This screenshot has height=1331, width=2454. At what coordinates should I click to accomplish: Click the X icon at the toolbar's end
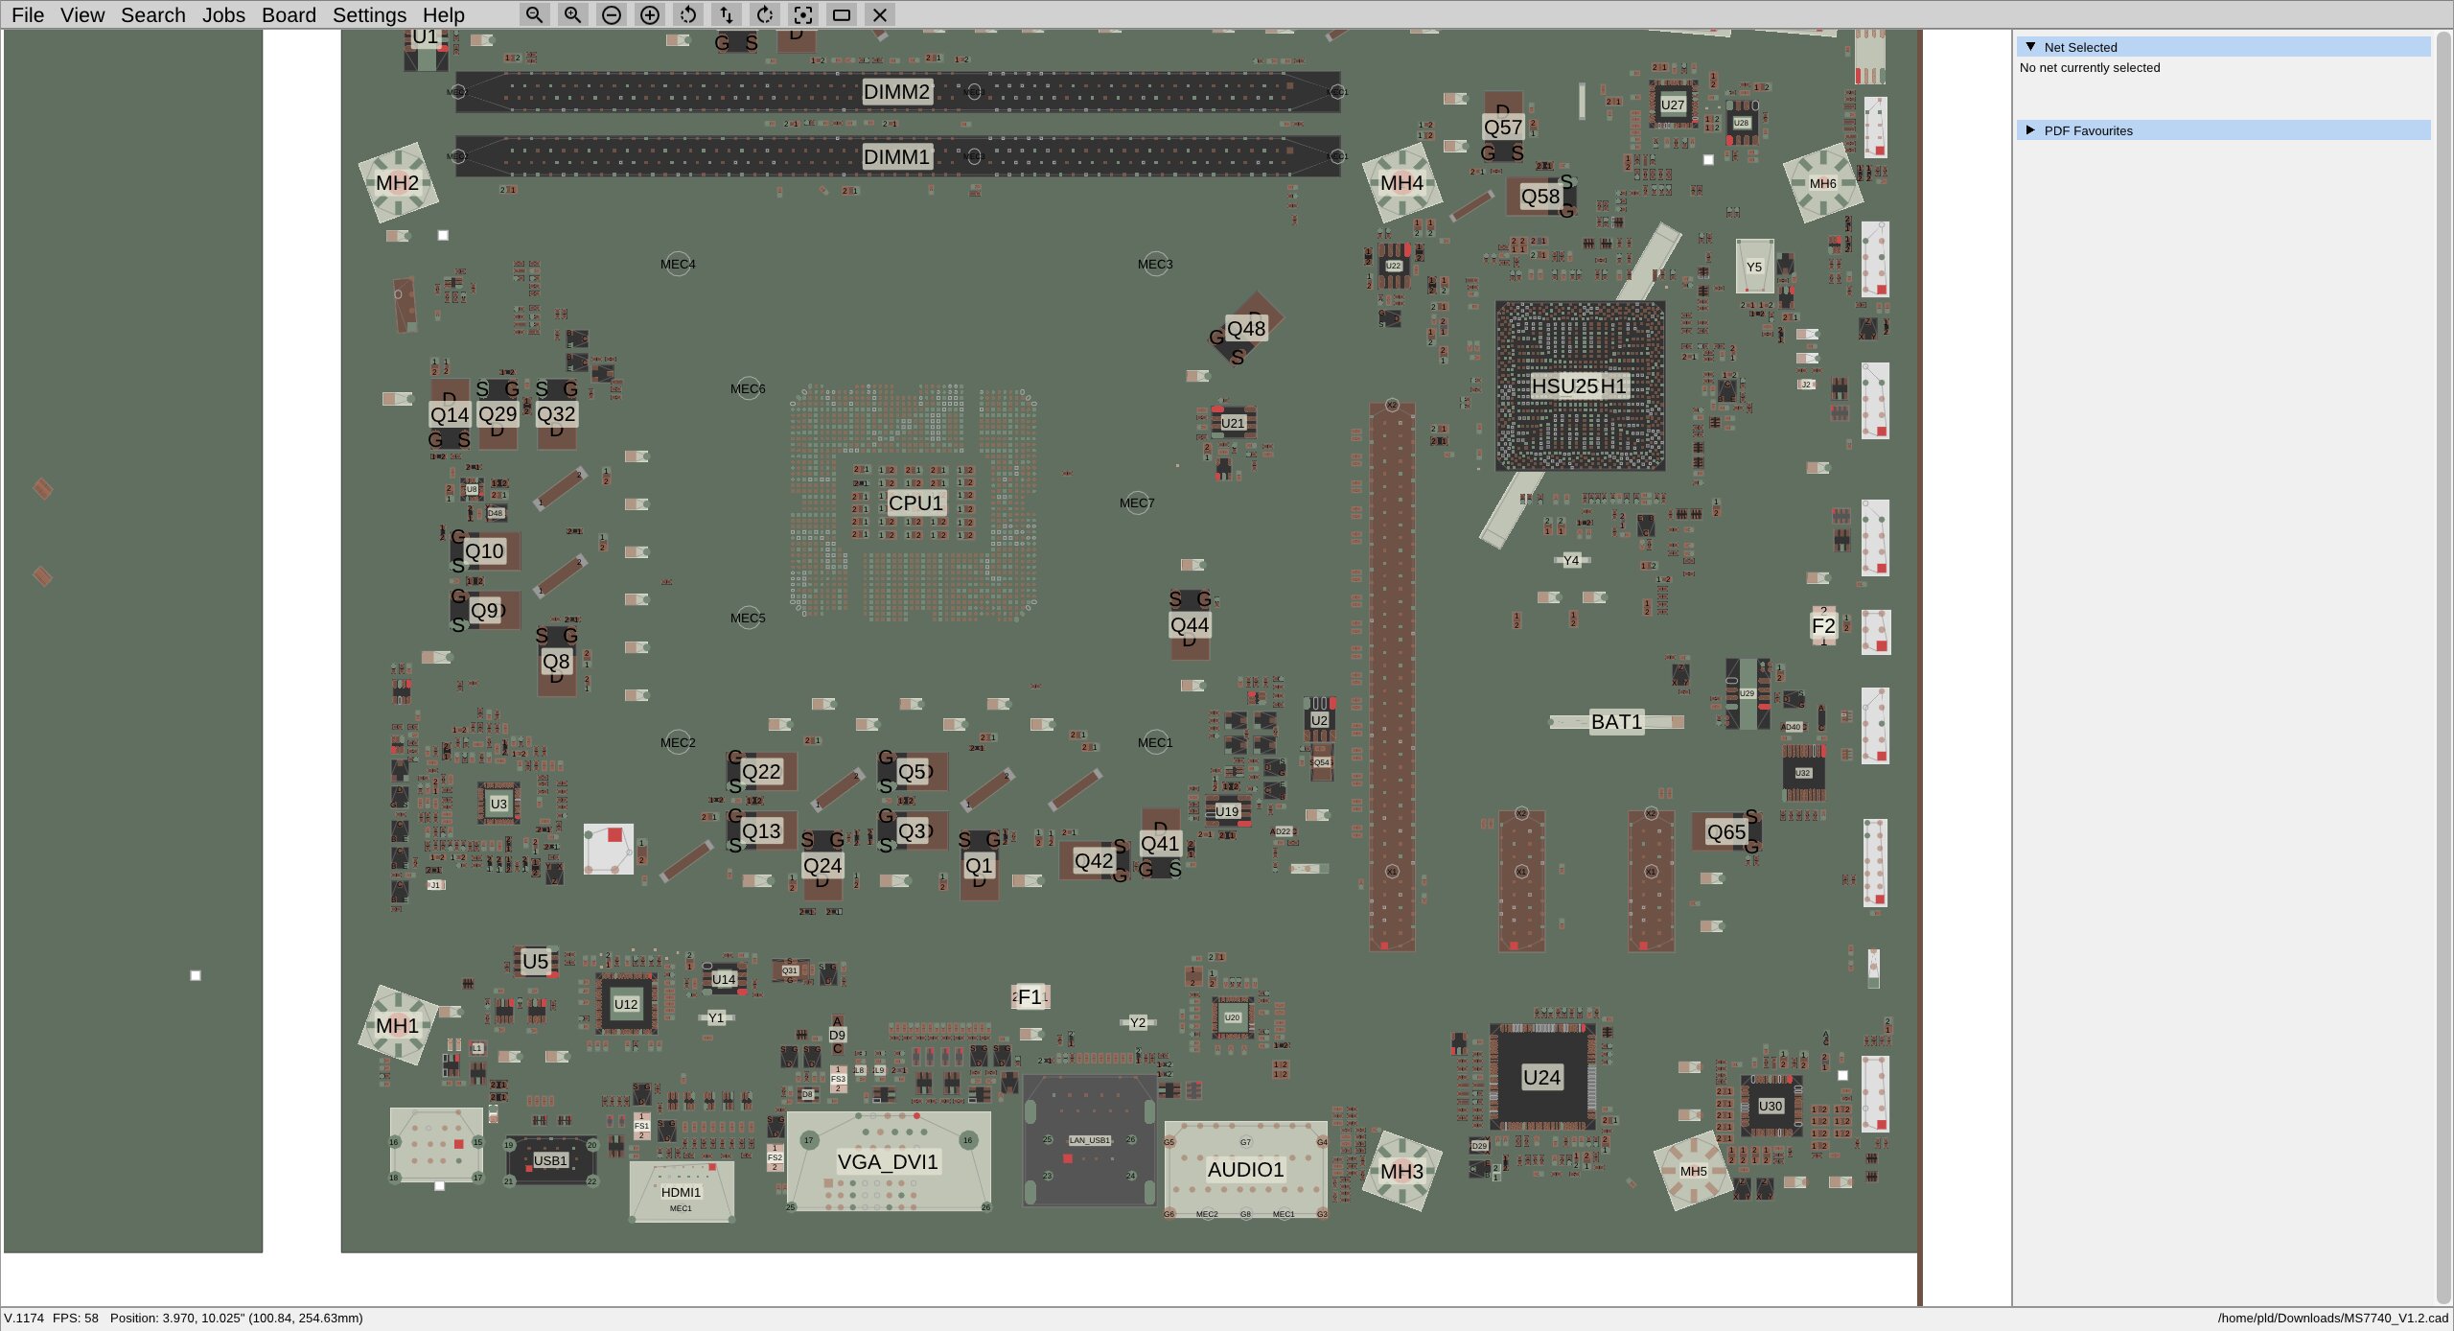click(x=879, y=15)
